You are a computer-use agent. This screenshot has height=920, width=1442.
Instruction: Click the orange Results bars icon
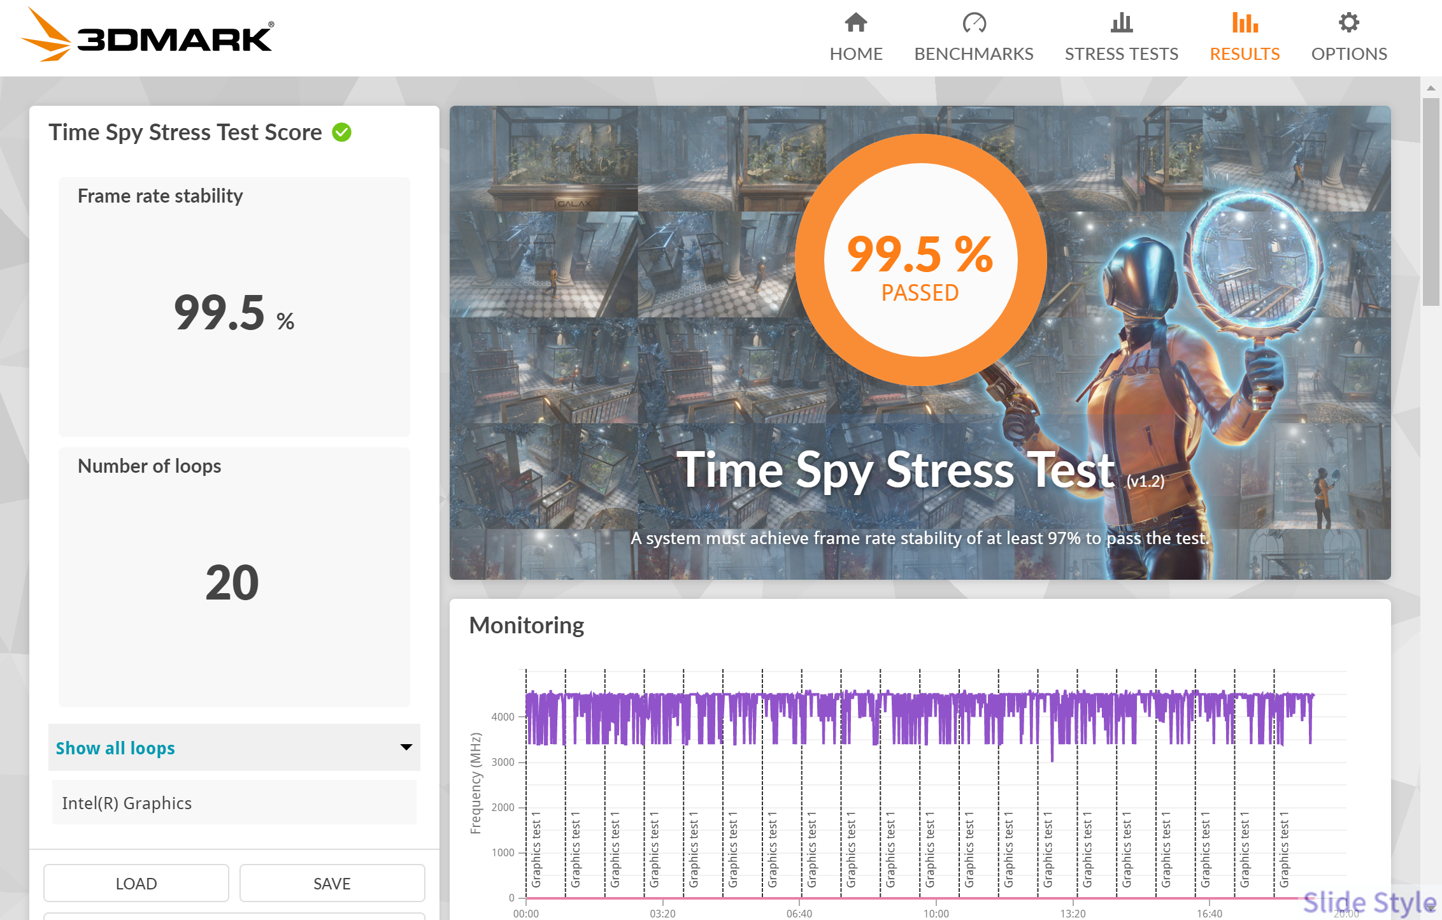(1245, 23)
